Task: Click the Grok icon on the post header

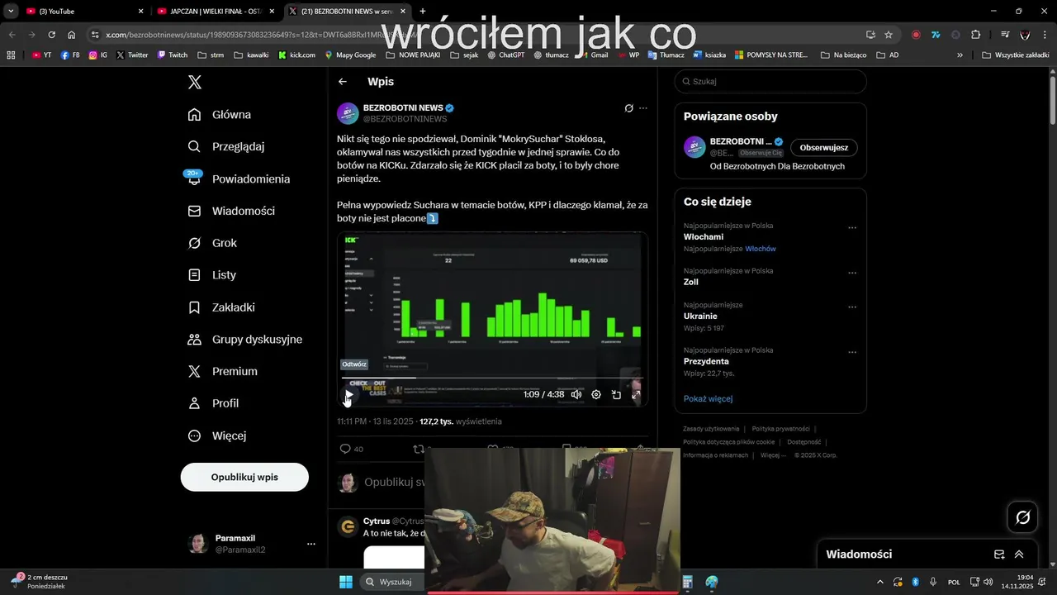Action: coord(628,108)
